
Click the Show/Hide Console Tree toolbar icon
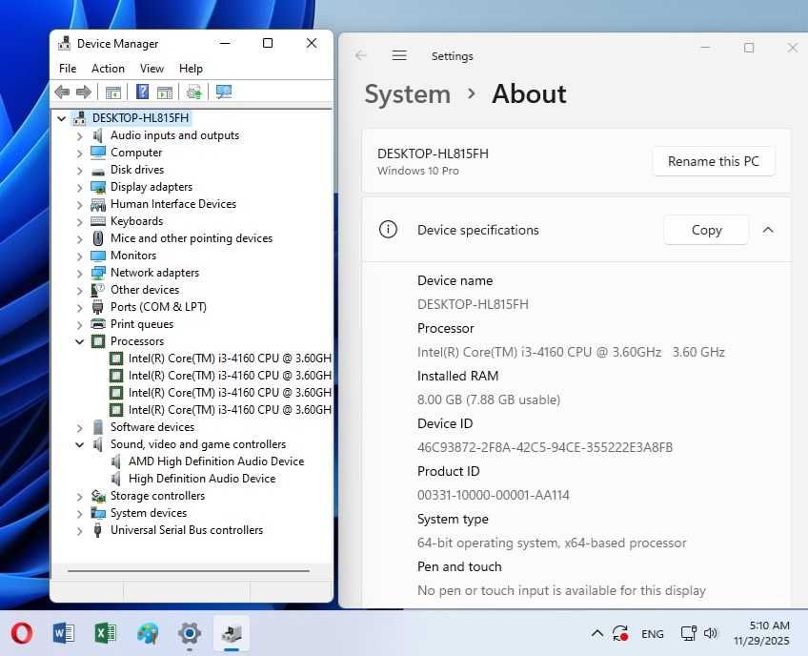[x=113, y=92]
